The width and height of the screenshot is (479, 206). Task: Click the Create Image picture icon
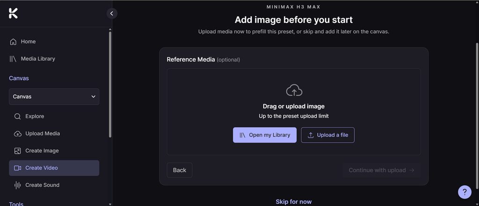click(x=17, y=151)
